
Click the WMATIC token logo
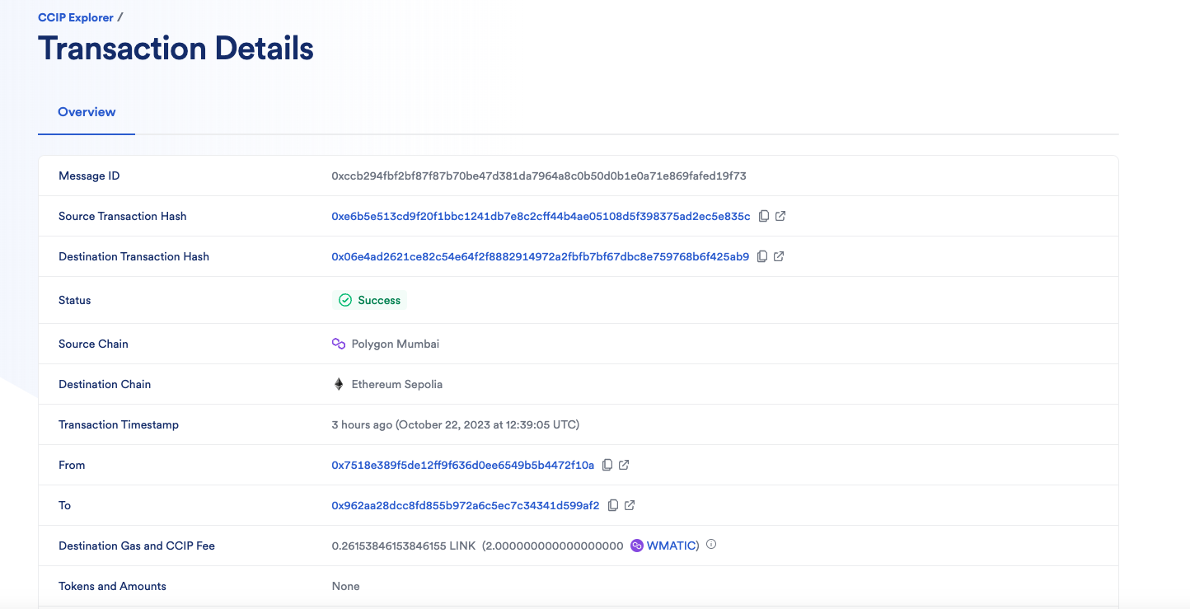pyautogui.click(x=636, y=545)
